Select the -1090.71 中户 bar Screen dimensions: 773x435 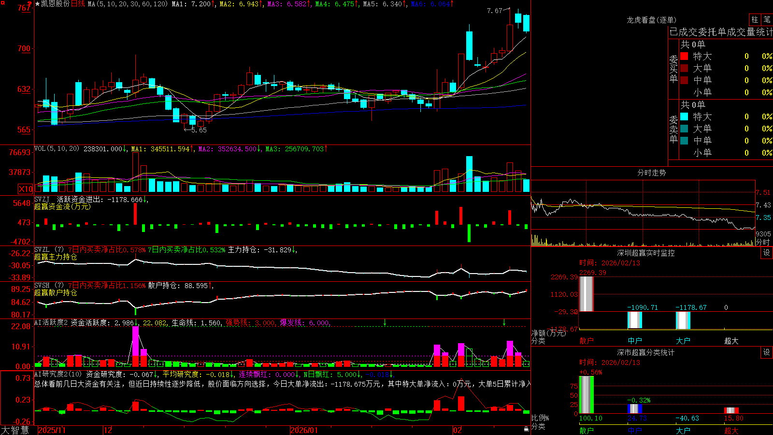tap(635, 320)
